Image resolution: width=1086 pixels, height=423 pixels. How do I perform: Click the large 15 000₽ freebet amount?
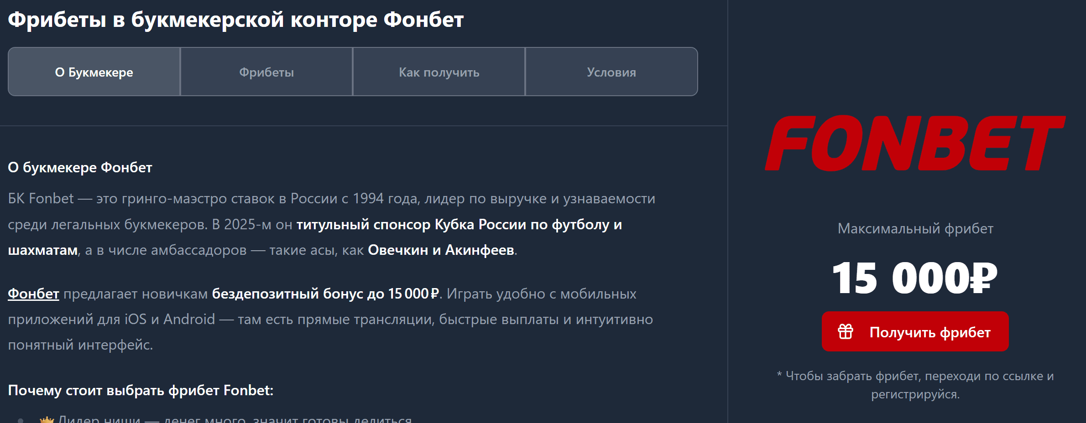(914, 278)
